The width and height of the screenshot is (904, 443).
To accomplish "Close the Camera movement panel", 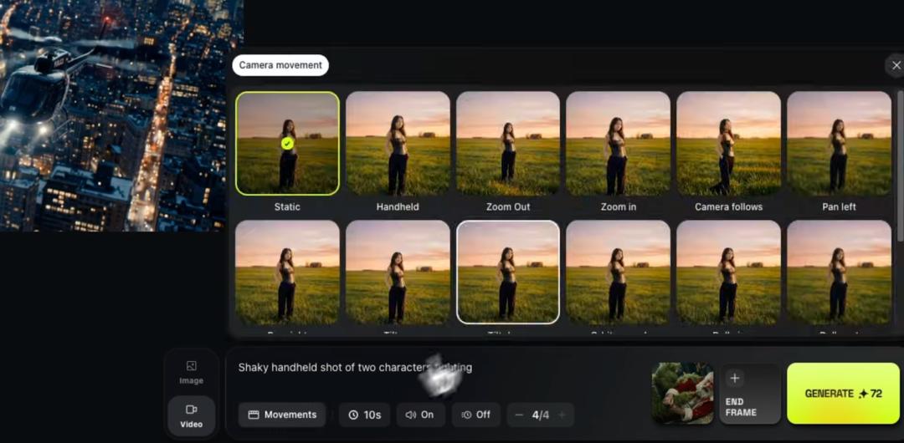I will pos(896,66).
